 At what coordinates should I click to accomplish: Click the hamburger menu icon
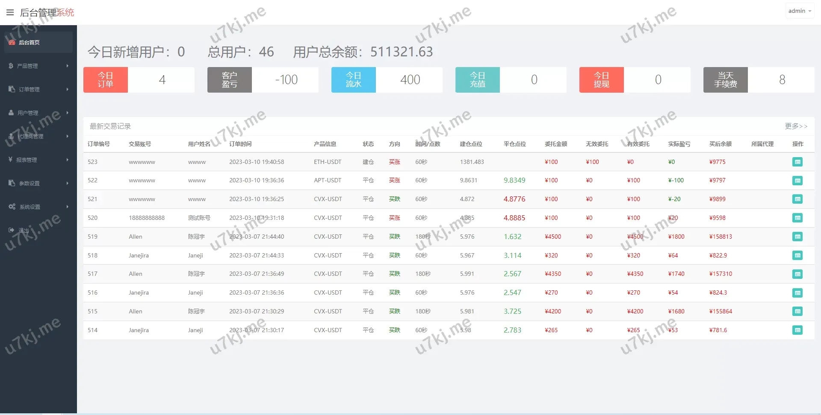pos(10,12)
